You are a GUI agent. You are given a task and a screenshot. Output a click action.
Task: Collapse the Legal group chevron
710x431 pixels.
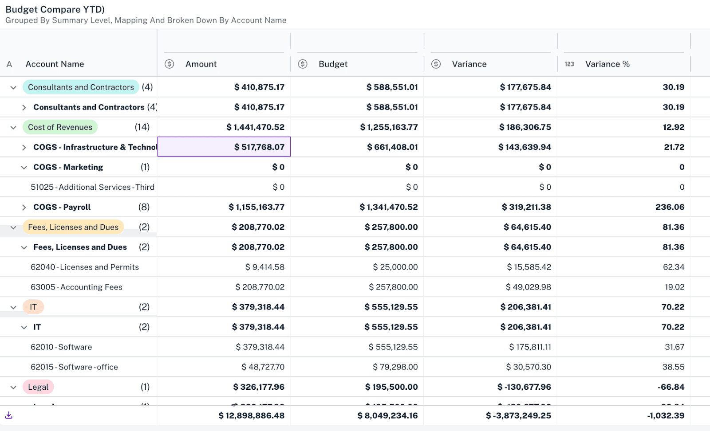(13, 387)
